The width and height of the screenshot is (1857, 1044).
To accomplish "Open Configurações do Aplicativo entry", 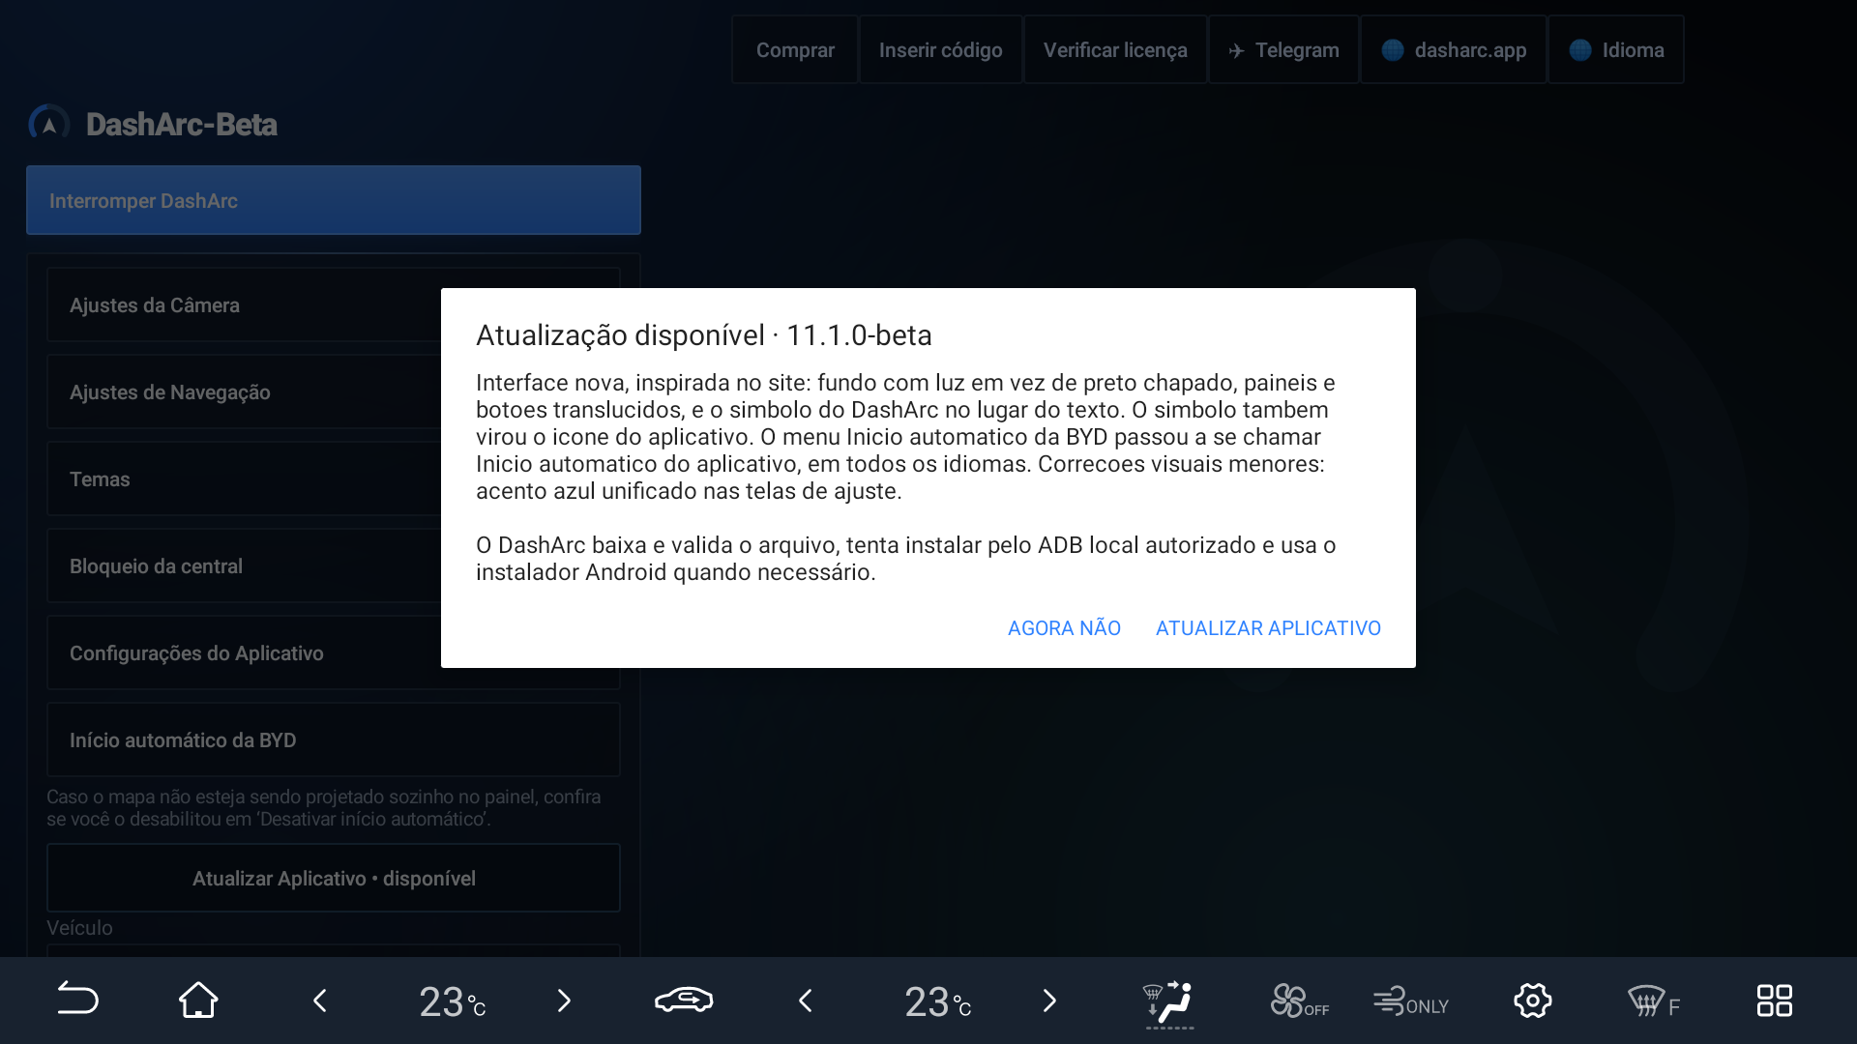I will pos(334,652).
